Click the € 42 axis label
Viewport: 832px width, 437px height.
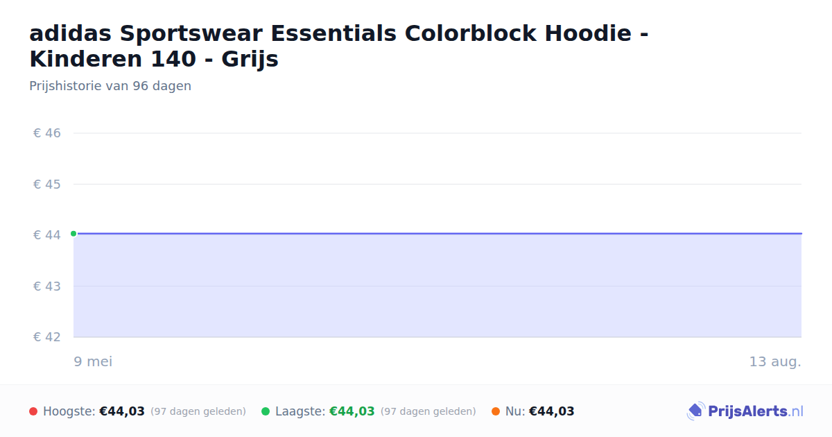[48, 337]
